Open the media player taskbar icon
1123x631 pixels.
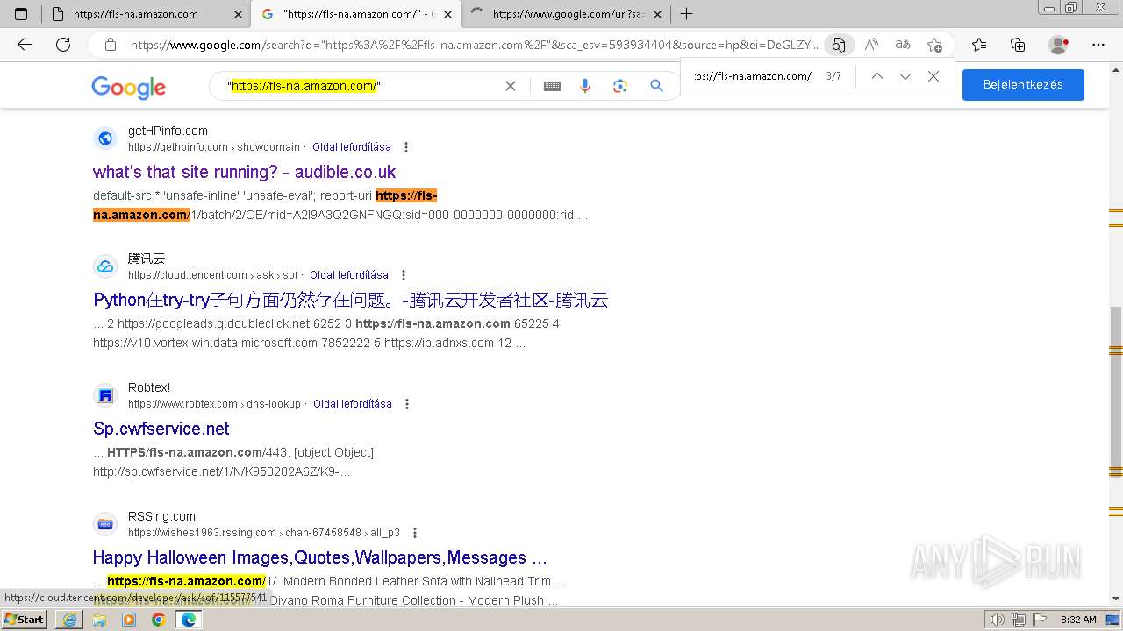pos(129,620)
